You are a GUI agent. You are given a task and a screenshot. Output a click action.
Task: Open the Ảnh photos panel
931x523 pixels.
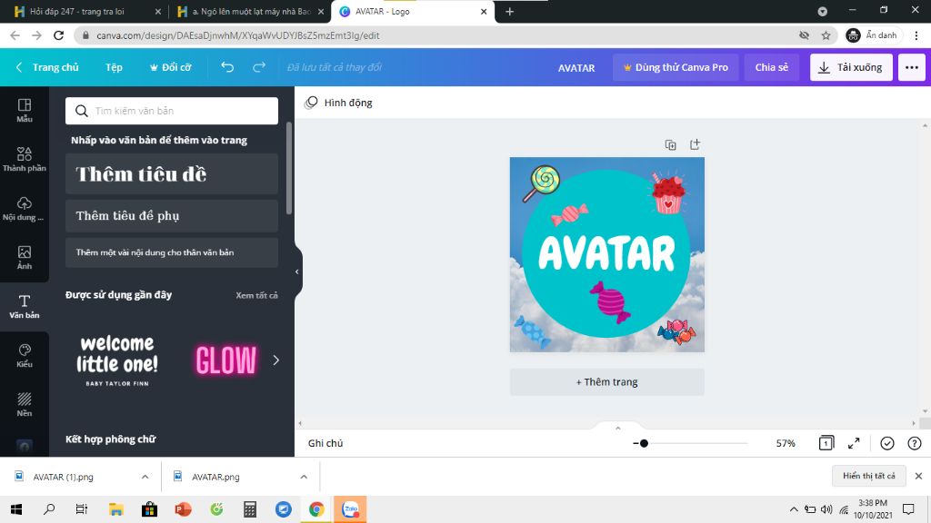click(x=25, y=258)
